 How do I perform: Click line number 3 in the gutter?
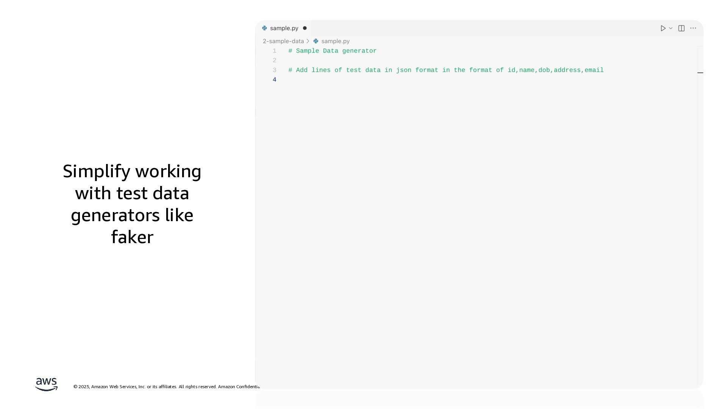click(x=275, y=70)
